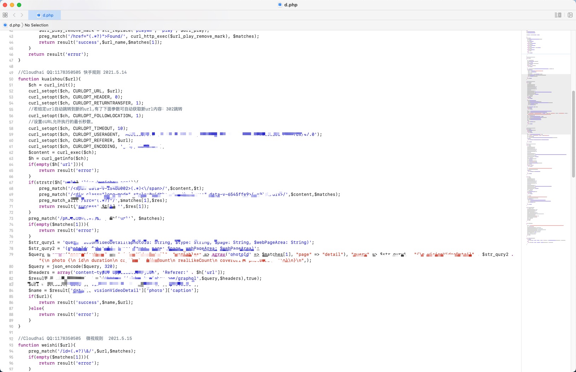The width and height of the screenshot is (576, 372).
Task: Click the "if(empty($h['url'])){" line
Action: pos(56,164)
